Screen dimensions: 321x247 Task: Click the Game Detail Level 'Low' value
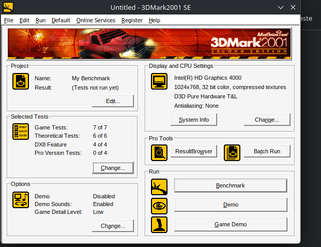(x=98, y=212)
